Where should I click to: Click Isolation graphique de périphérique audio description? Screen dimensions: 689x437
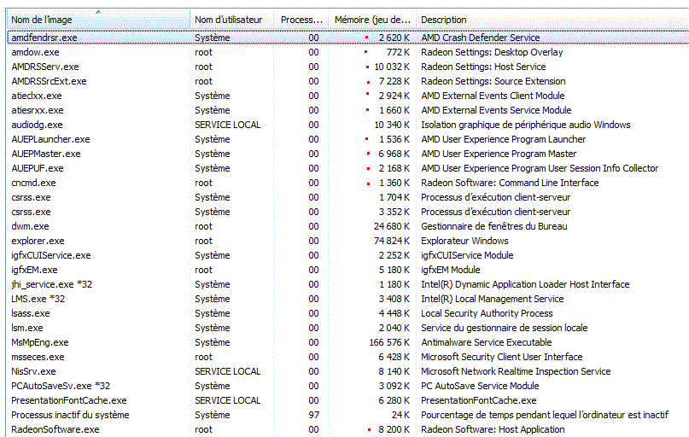[526, 125]
